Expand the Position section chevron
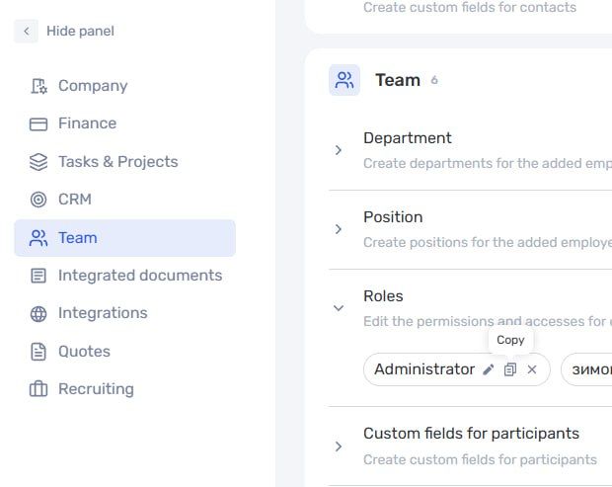Image resolution: width=612 pixels, height=487 pixels. [x=339, y=229]
